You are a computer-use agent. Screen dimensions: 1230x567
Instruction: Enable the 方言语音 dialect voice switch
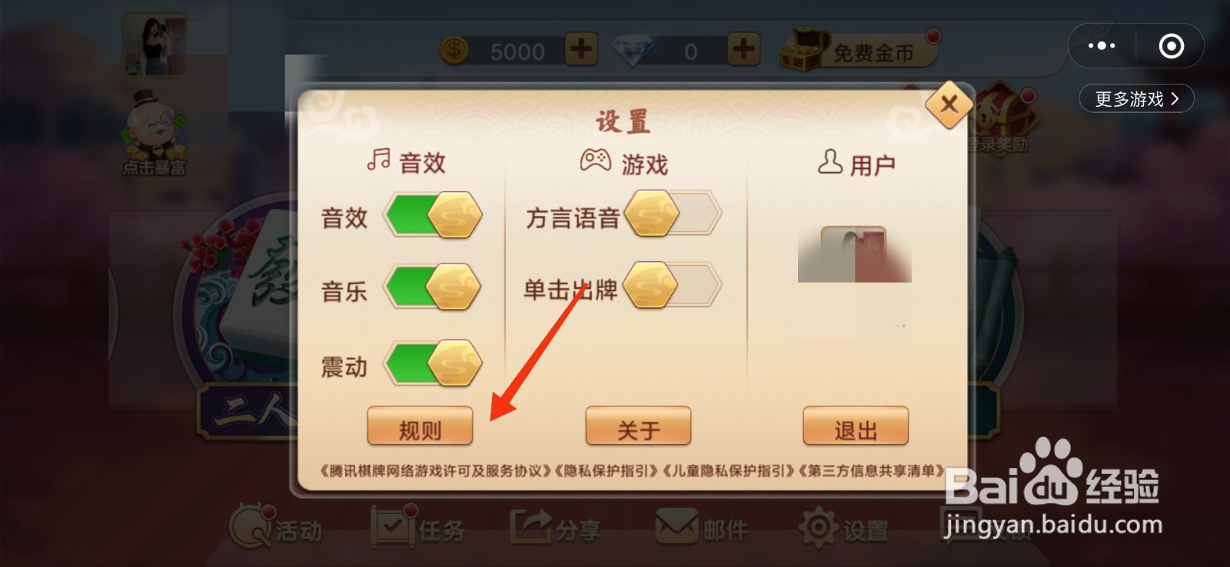[x=673, y=213]
